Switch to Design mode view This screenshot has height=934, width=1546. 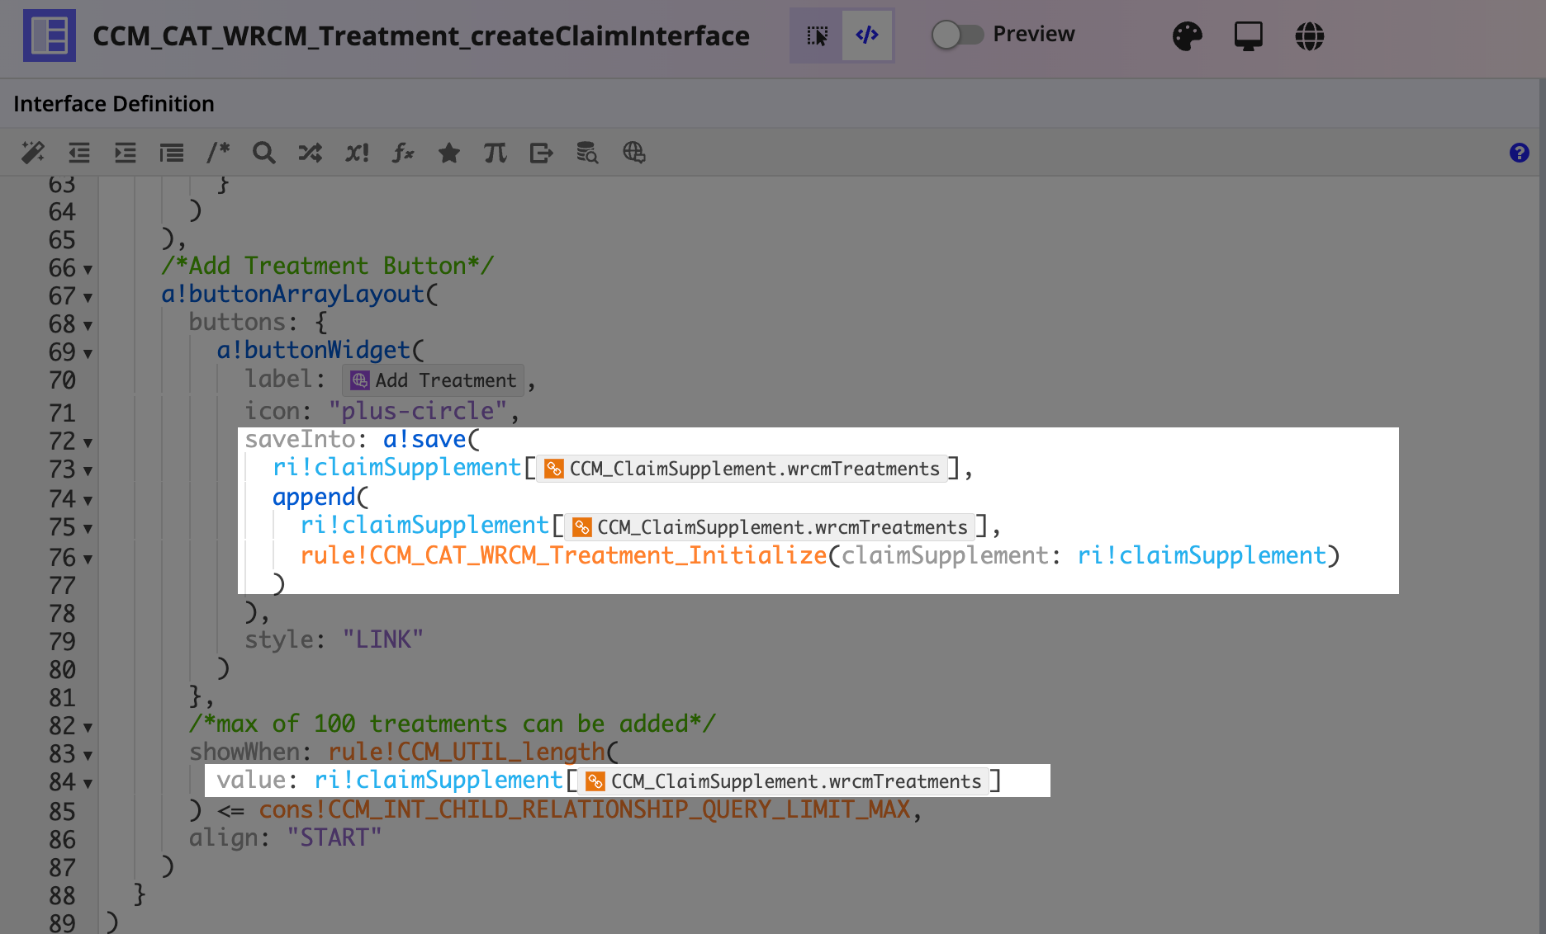(817, 35)
